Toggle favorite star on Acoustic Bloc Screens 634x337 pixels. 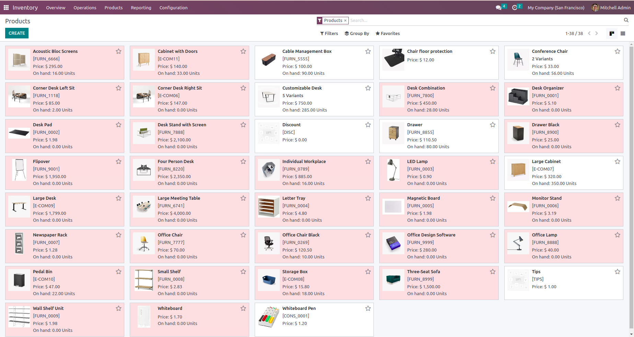(118, 51)
